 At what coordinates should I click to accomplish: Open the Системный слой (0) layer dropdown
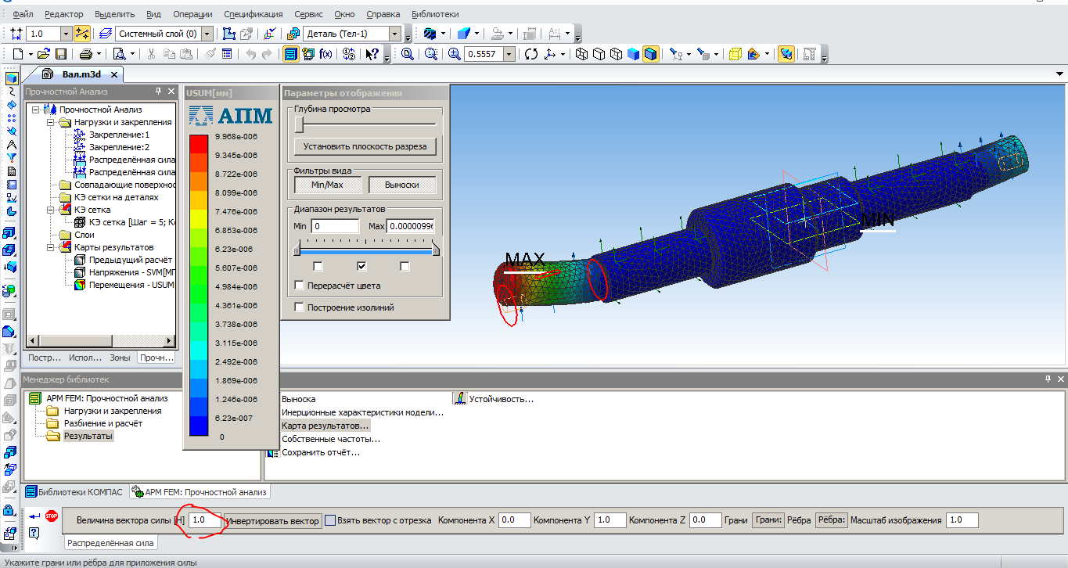pyautogui.click(x=207, y=34)
